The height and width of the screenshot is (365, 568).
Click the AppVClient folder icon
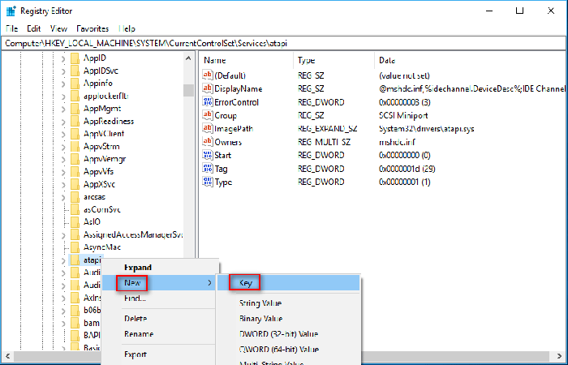(x=75, y=134)
